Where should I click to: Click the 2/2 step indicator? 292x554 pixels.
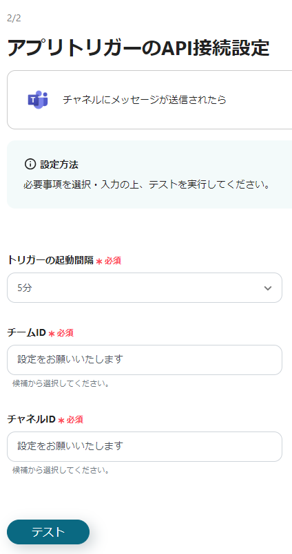point(14,19)
